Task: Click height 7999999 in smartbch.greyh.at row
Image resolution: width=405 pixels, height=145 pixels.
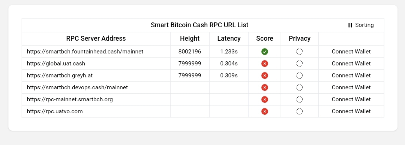Action: pos(190,75)
